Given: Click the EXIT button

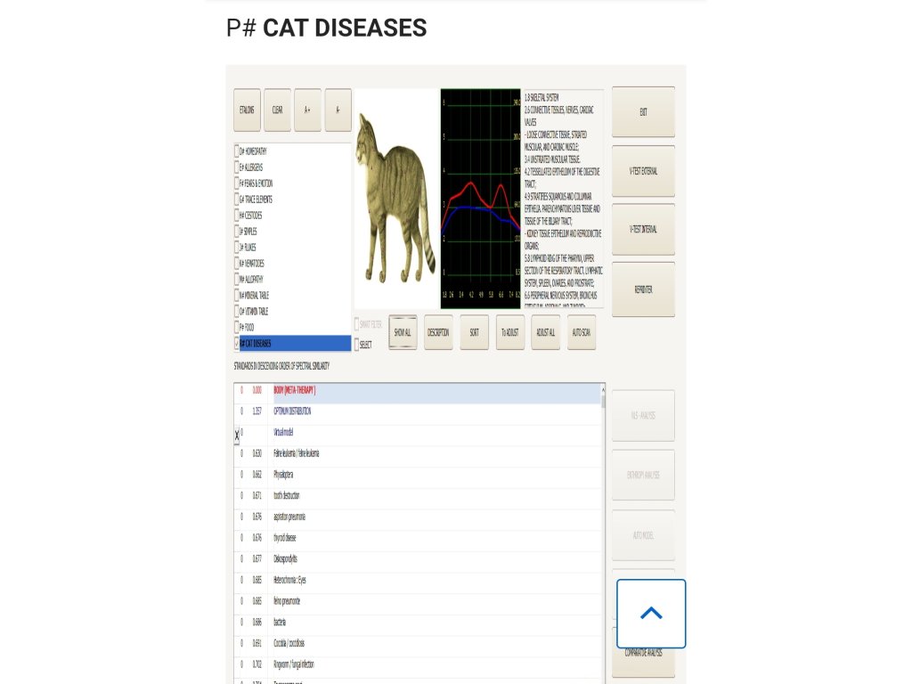Looking at the screenshot, I should click(x=643, y=111).
